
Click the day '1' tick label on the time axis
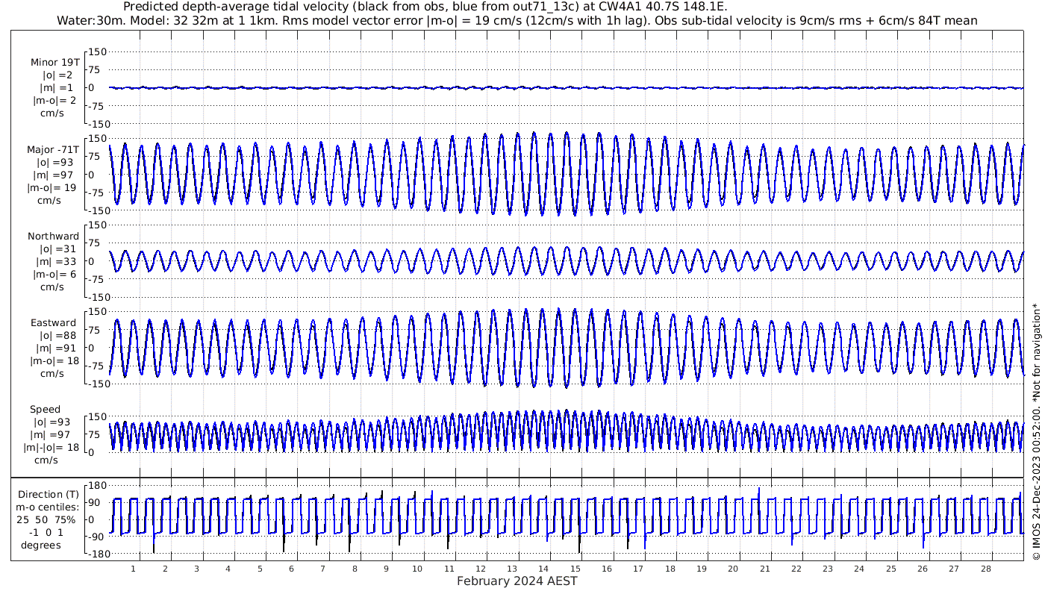coord(134,569)
